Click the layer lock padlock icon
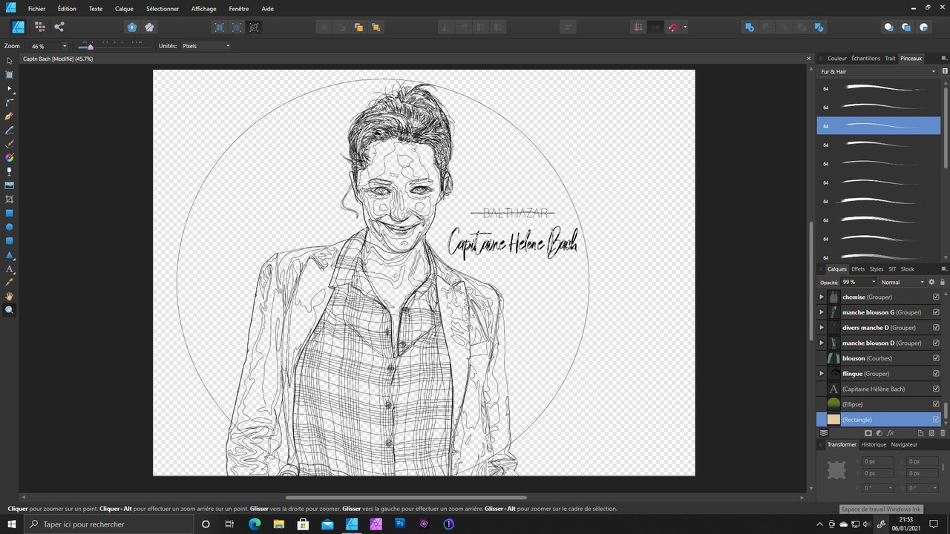 [943, 282]
